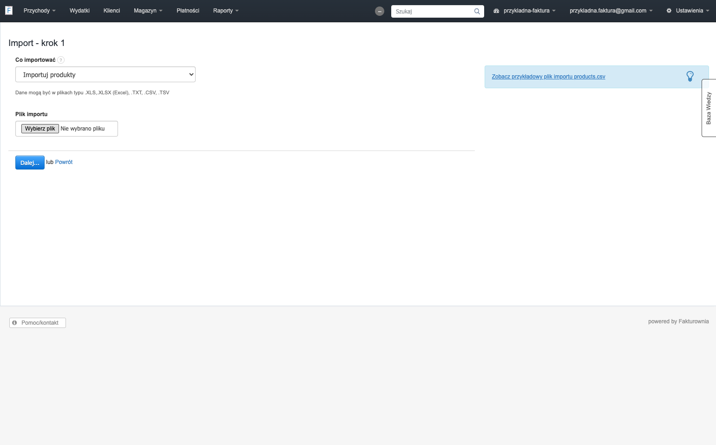Click the info icon in Pomoc/kontakt
This screenshot has height=445, width=716.
(14, 323)
